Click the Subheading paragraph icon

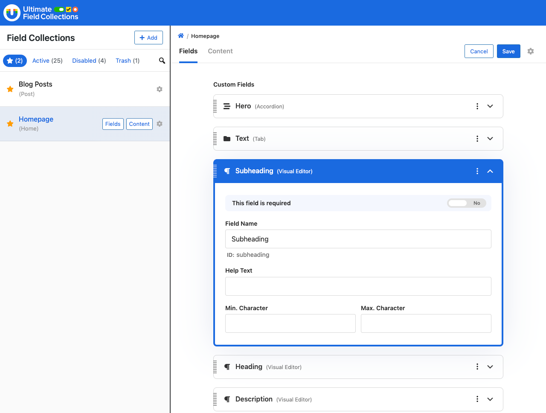click(x=227, y=171)
